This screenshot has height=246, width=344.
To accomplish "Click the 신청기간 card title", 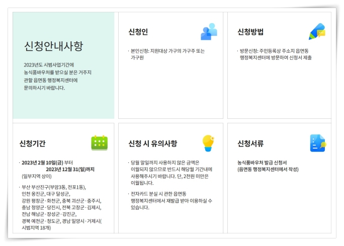I will 33,143.
